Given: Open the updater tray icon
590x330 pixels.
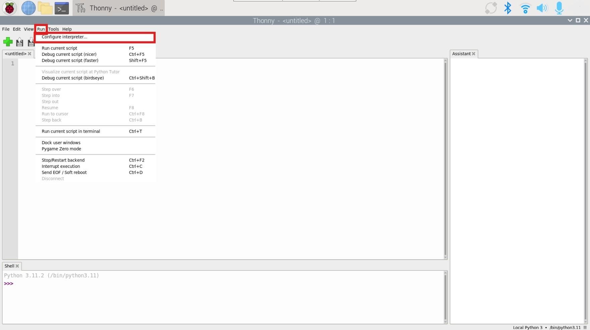Looking at the screenshot, I should tap(491, 8).
